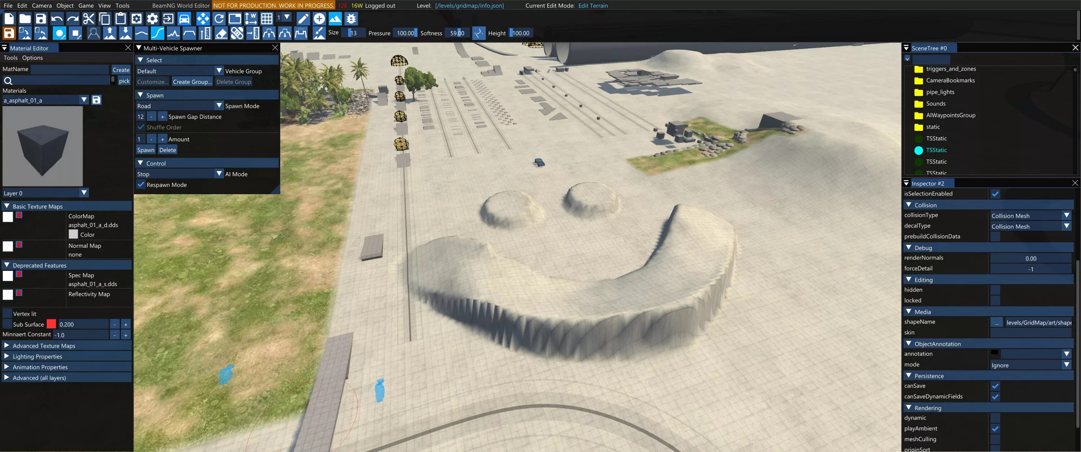Open the Camera menu
This screenshot has height=452, width=1081.
tap(41, 5)
